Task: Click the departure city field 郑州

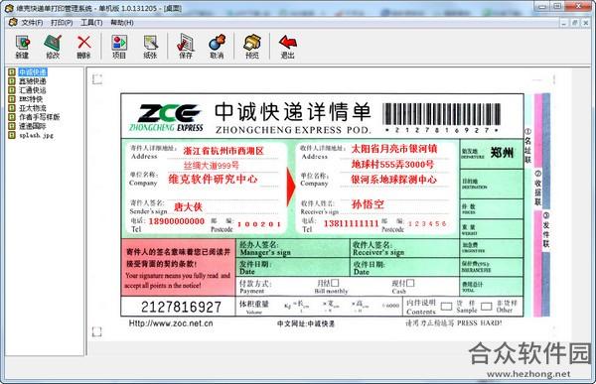Action: point(502,152)
